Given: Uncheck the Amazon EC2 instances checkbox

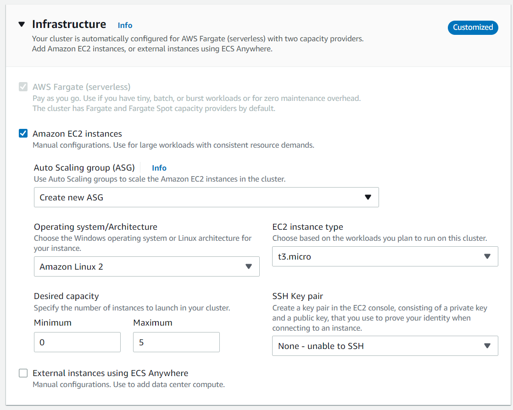Looking at the screenshot, I should [23, 134].
